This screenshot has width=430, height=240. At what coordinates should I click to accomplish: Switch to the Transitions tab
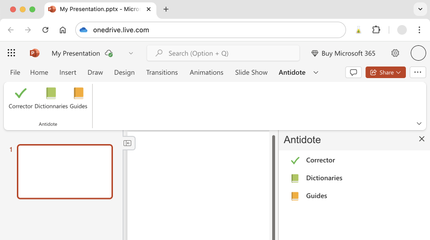(x=162, y=72)
